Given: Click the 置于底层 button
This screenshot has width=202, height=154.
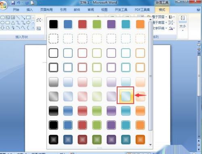Looking at the screenshot, I should coord(158,23).
